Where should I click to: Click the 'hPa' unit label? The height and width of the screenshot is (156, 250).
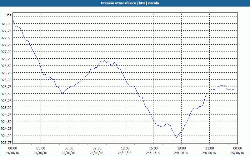tap(8, 14)
